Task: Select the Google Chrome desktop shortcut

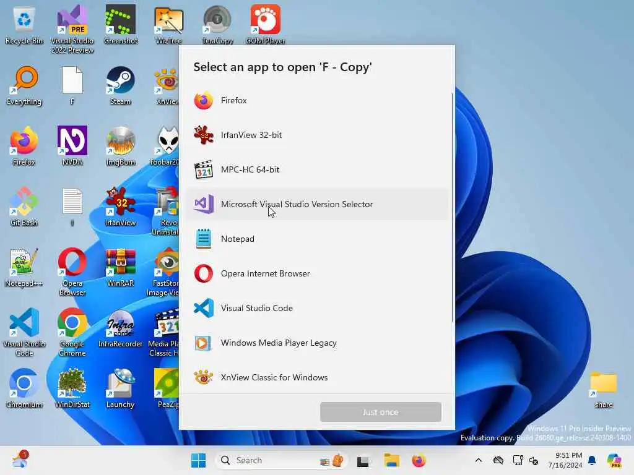Action: tap(72, 332)
